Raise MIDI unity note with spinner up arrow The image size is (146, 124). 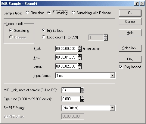pyautogui.click(x=82, y=89)
